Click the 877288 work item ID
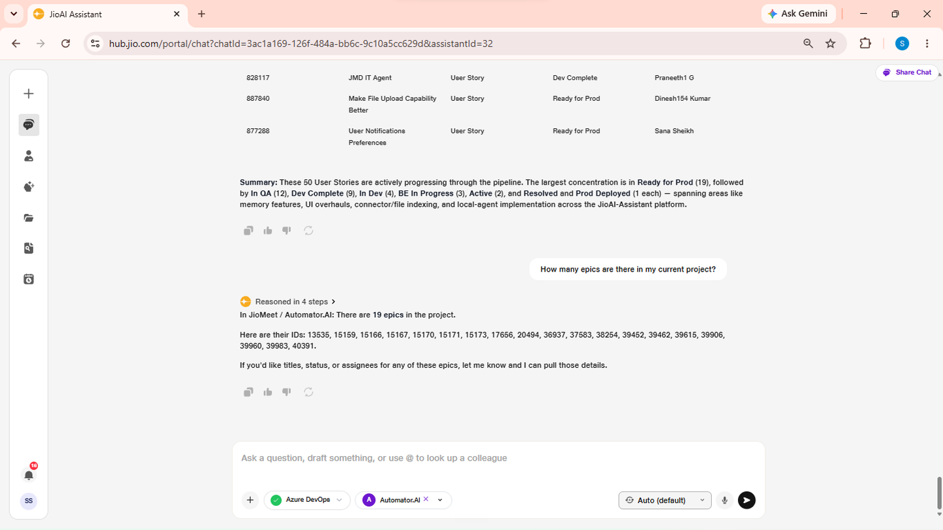 pyautogui.click(x=258, y=131)
